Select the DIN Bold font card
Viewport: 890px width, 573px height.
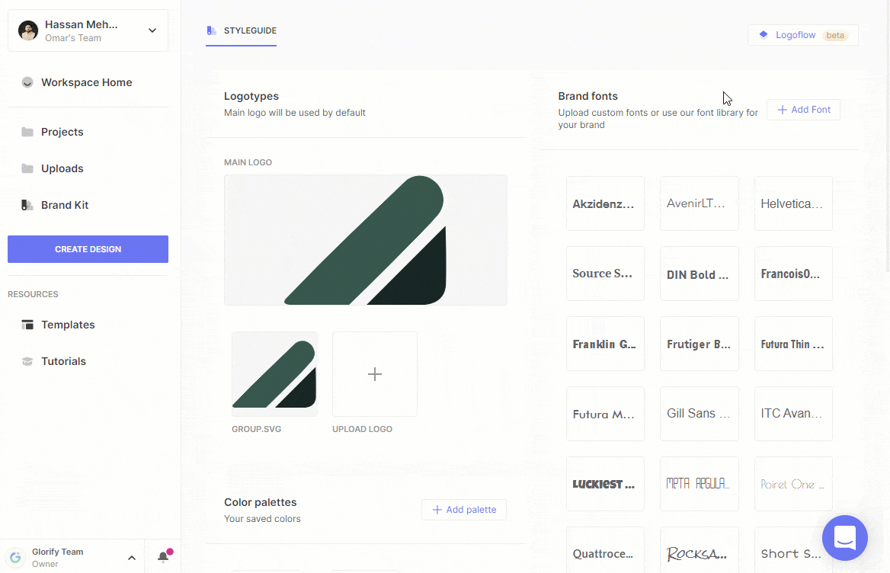tap(700, 274)
